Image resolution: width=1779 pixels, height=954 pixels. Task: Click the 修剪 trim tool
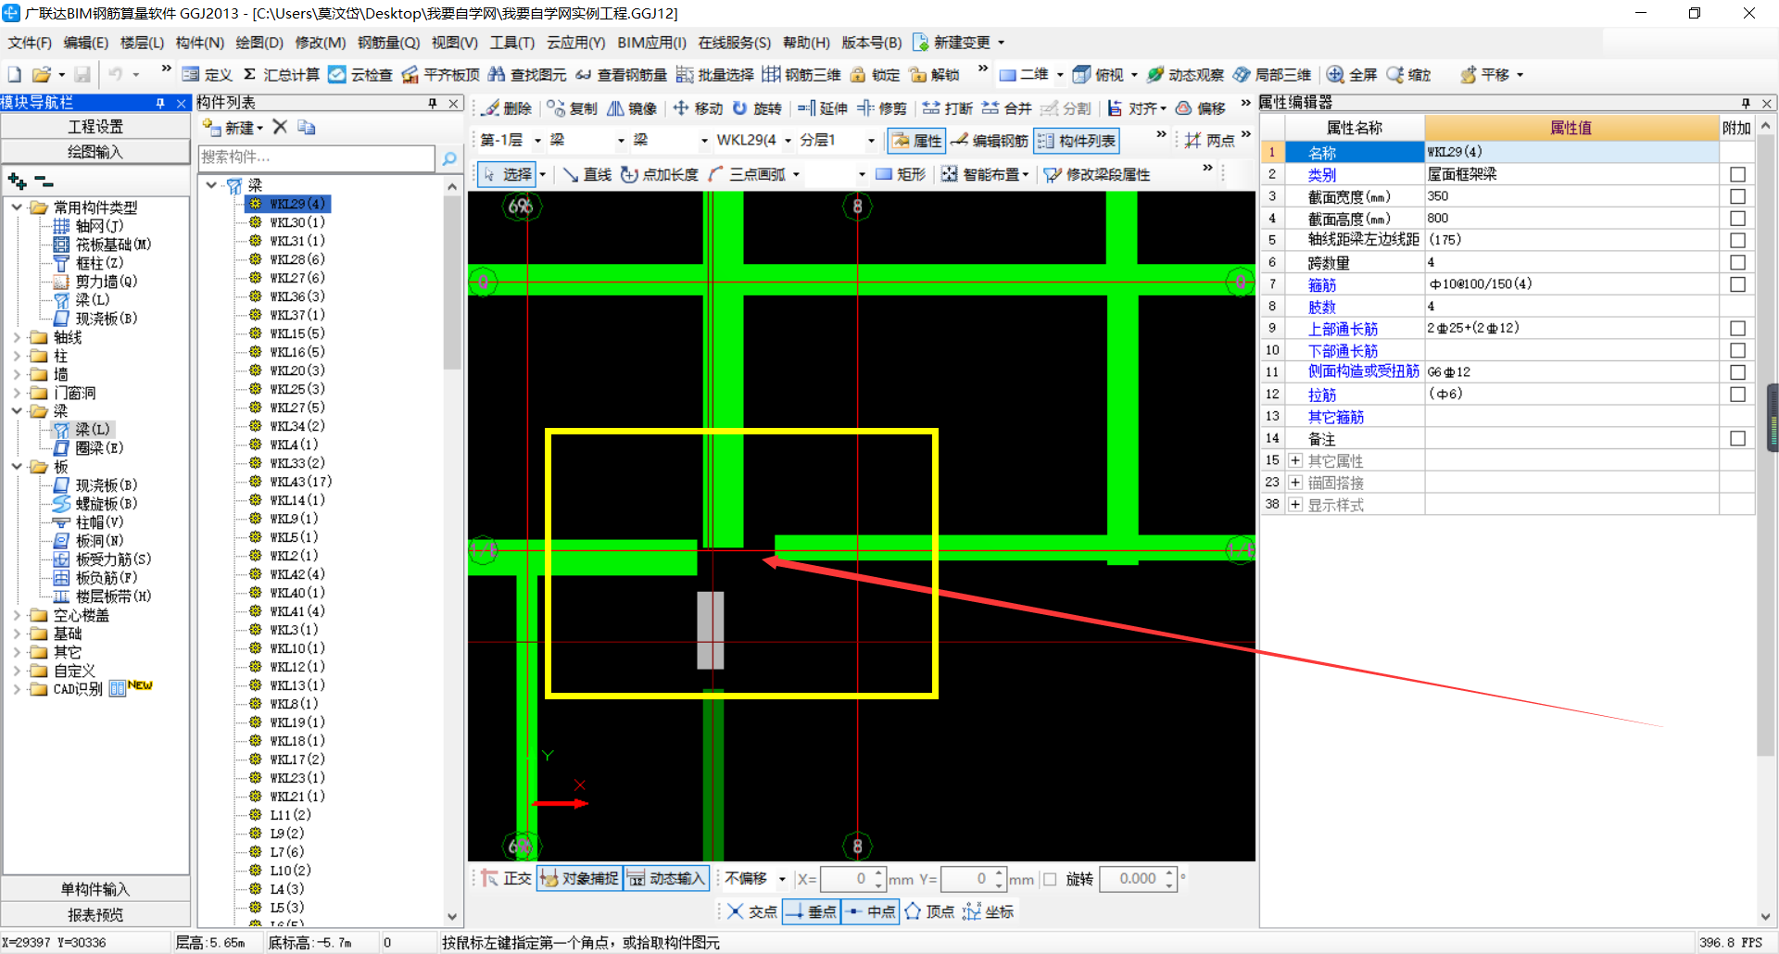[882, 108]
